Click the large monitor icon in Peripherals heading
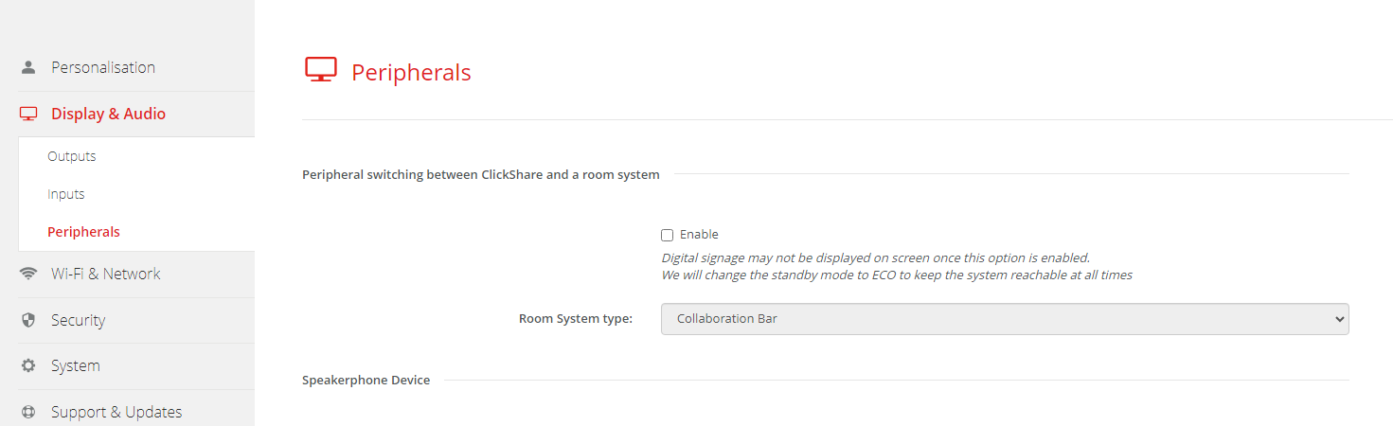Viewport: 1393px width, 426px height. (321, 70)
